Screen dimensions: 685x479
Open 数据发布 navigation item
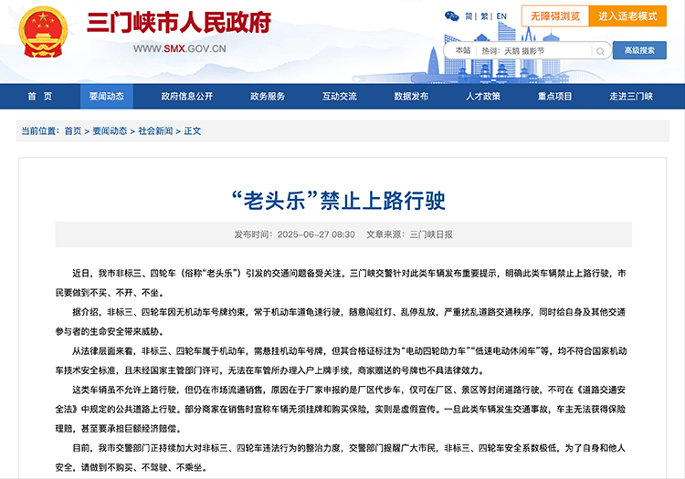coord(412,97)
